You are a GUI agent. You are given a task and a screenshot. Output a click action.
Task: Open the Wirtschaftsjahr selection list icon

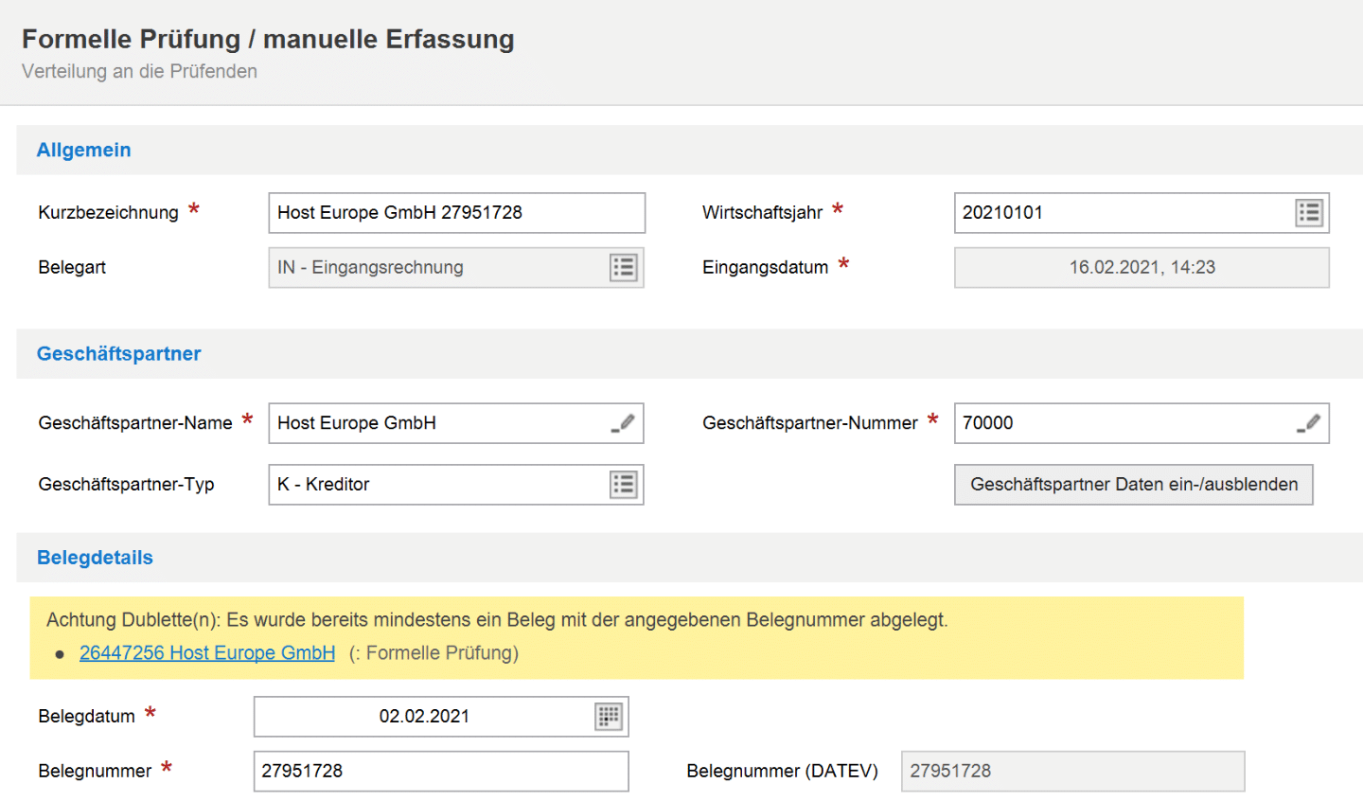[1309, 213]
